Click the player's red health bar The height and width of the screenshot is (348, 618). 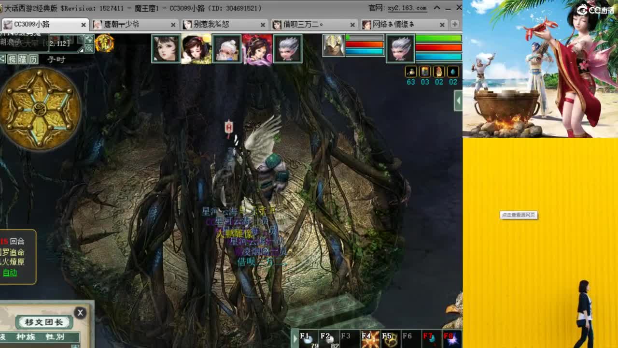click(438, 47)
